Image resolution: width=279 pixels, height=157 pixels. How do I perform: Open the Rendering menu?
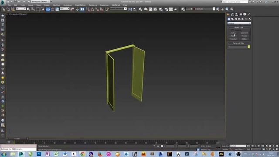[x=93, y=5]
